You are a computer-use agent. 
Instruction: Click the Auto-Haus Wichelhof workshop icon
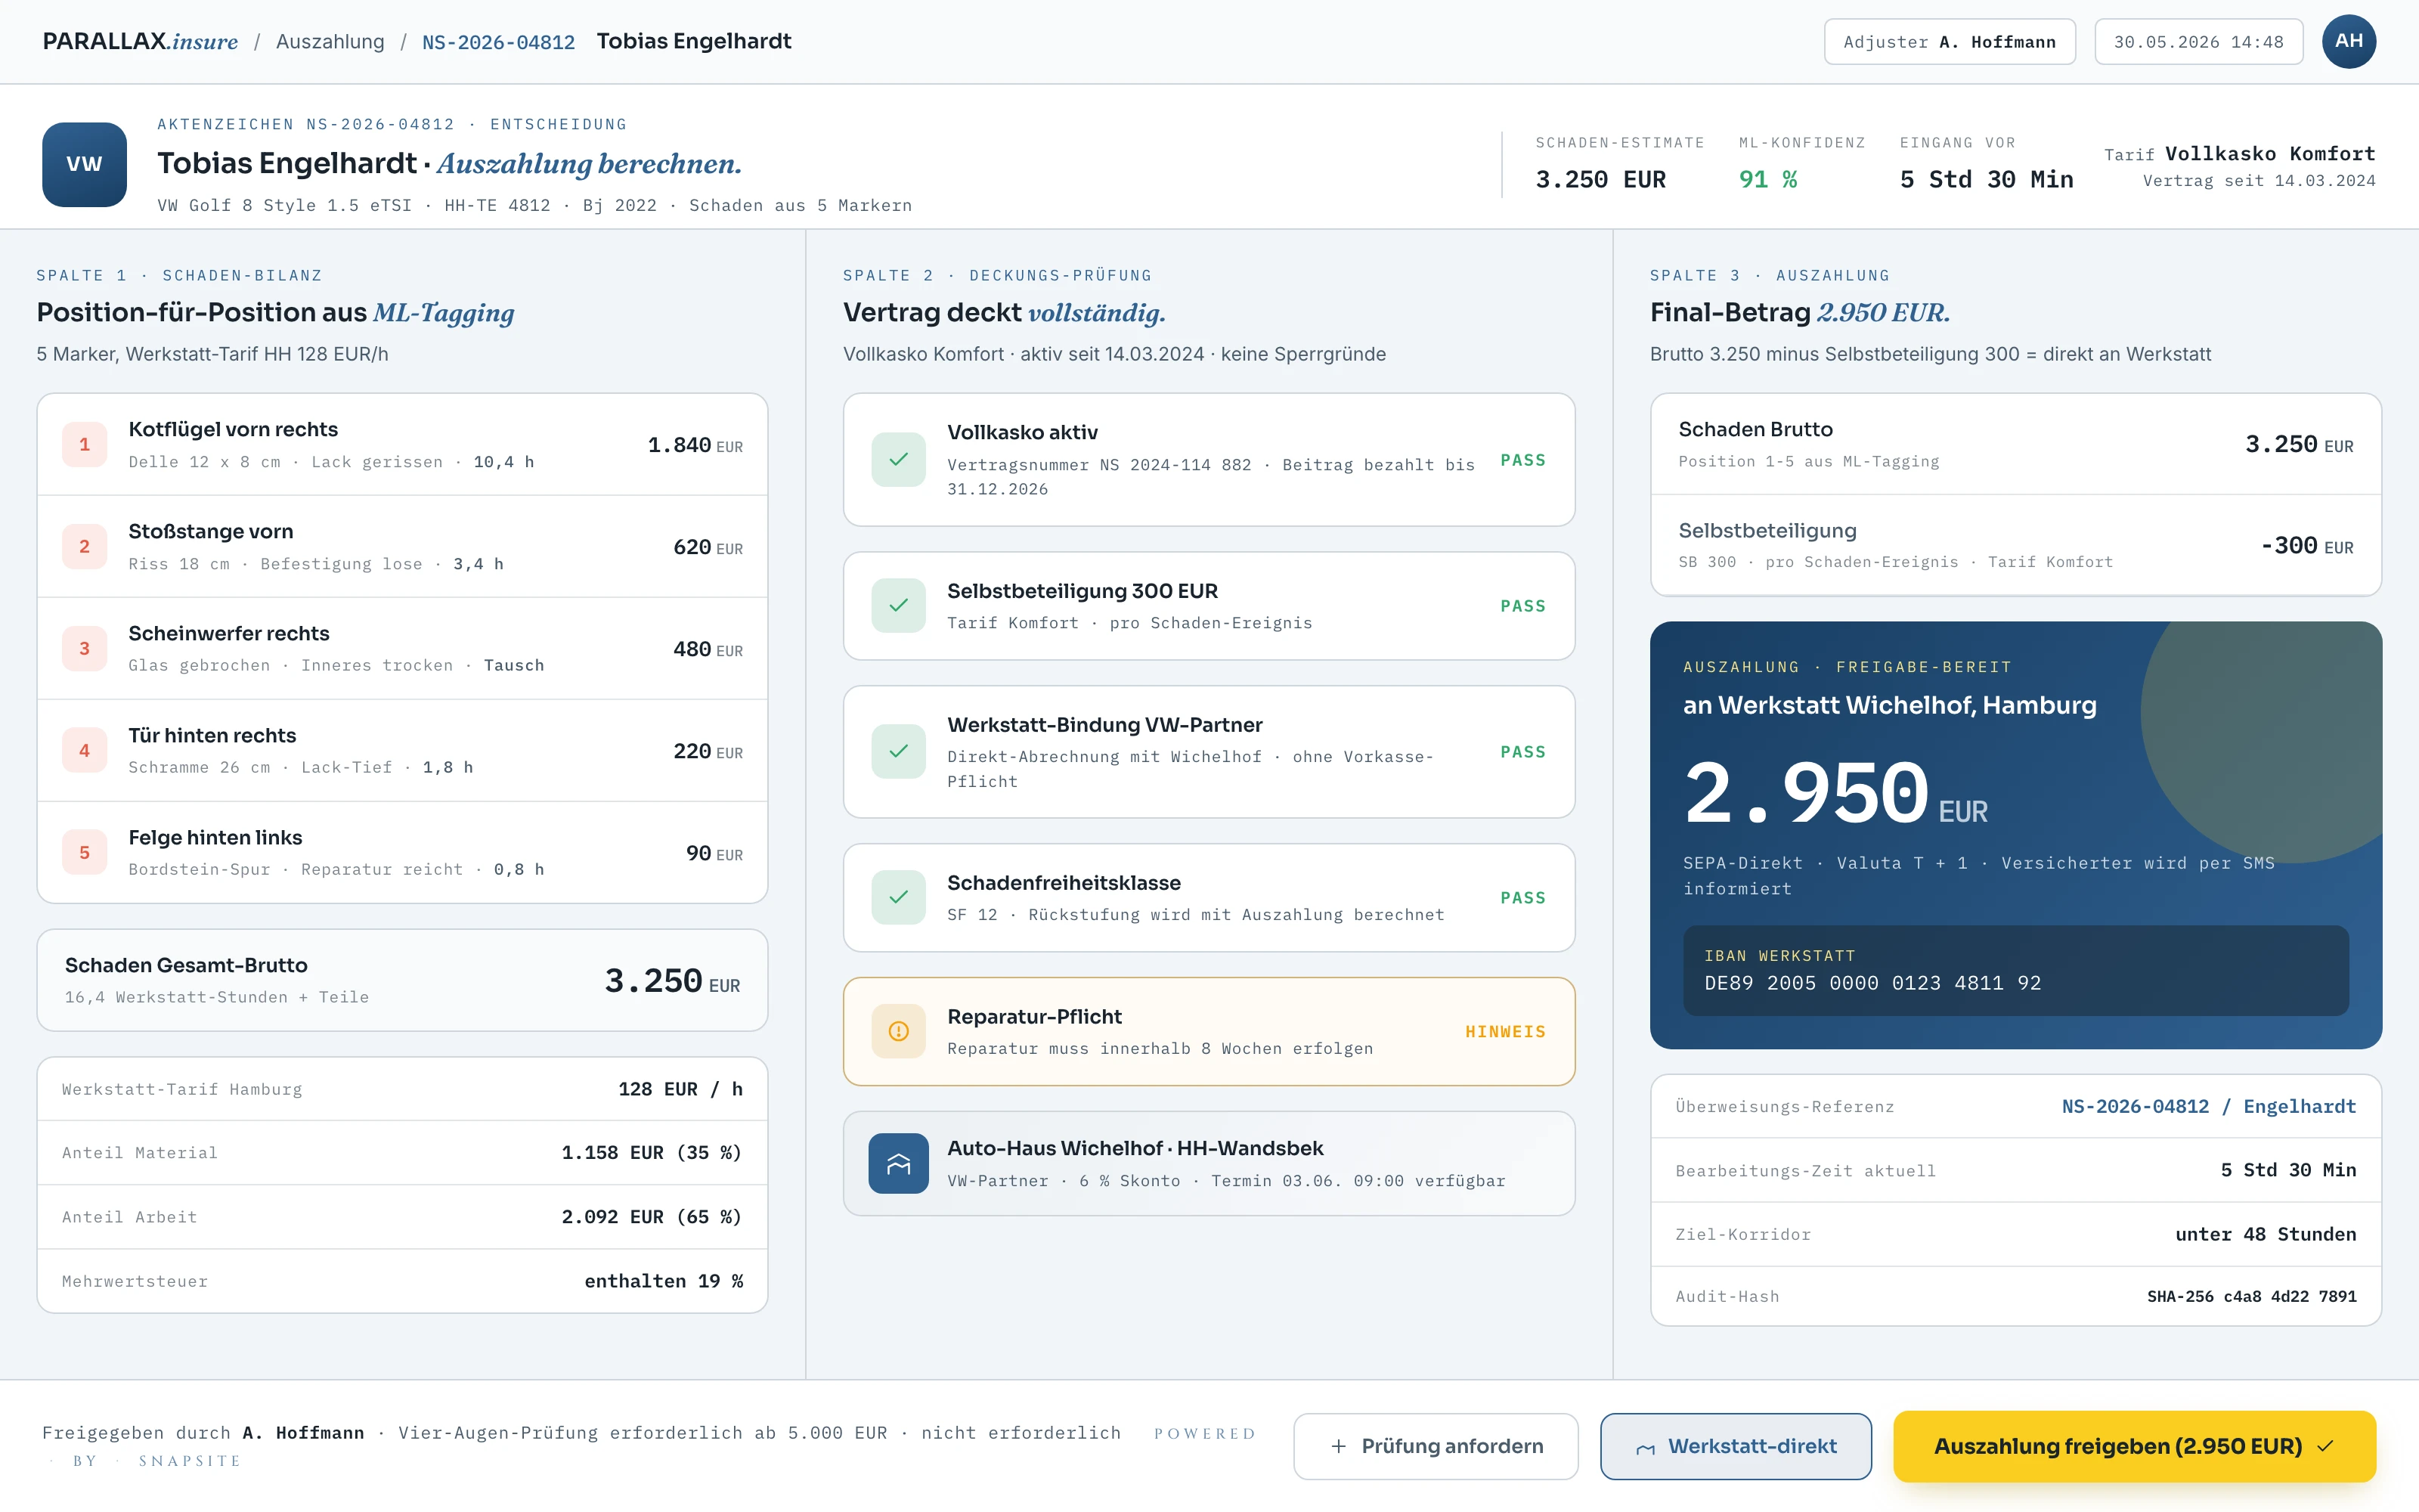click(897, 1163)
